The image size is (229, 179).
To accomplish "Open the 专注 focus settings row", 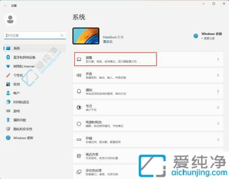I will [x=148, y=108].
